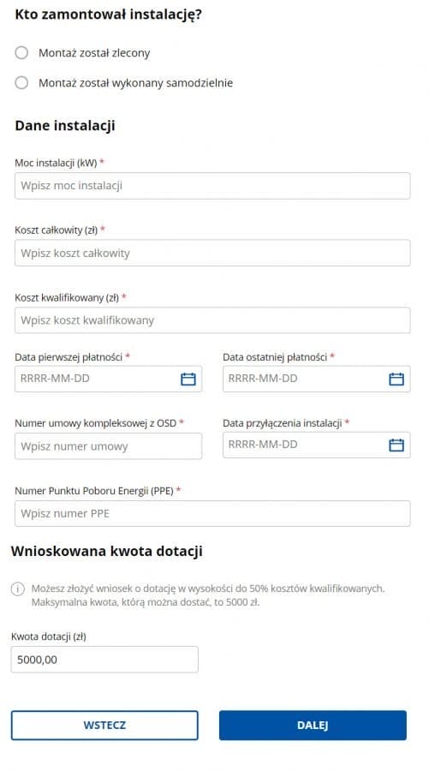Open calendar for Data pierwszej płatności
429x771 pixels.
coord(188,379)
